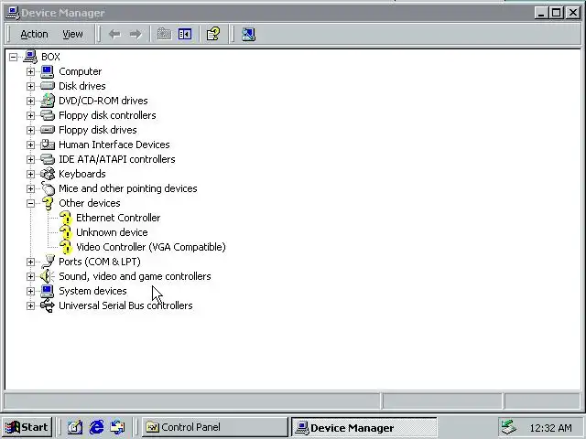Click the Human Interface Devices icon
The width and height of the screenshot is (586, 439).
(x=48, y=145)
